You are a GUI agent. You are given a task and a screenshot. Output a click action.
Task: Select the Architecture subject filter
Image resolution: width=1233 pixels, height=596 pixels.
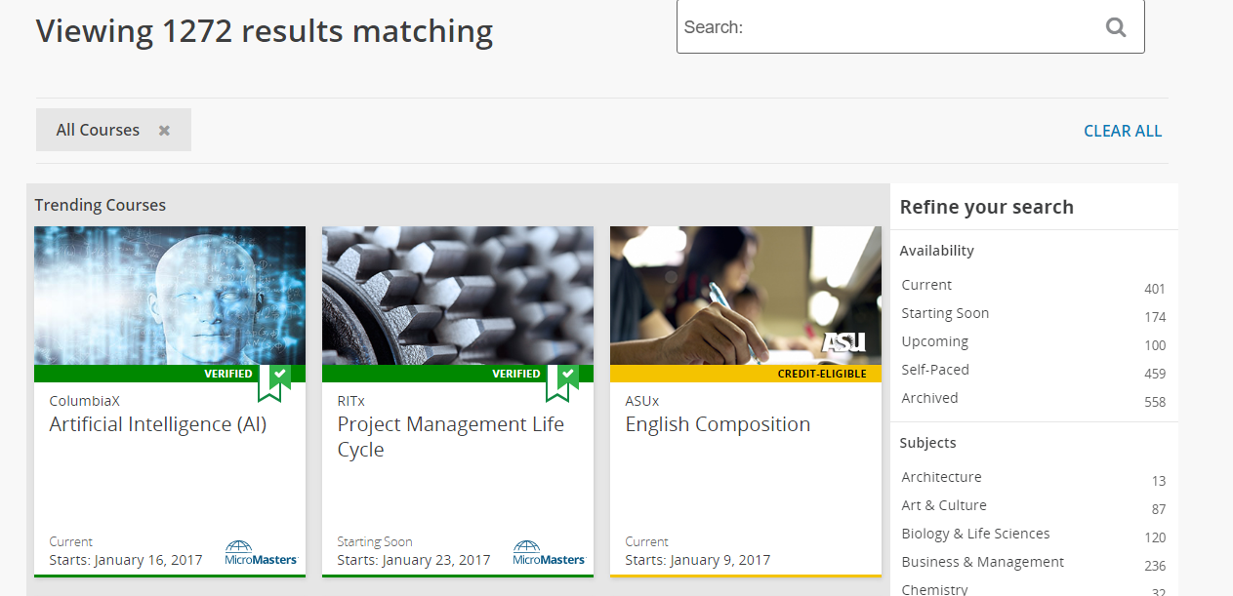(941, 477)
